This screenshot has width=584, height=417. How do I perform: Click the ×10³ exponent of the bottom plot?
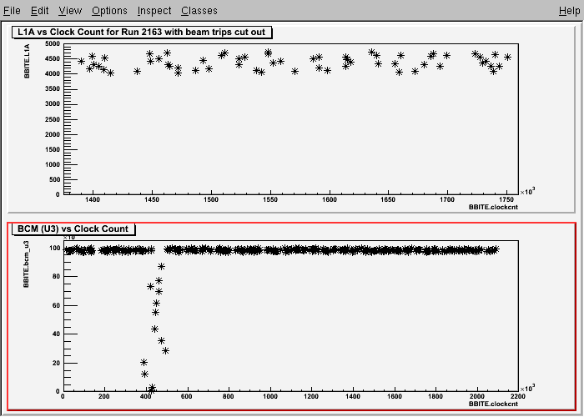point(527,389)
